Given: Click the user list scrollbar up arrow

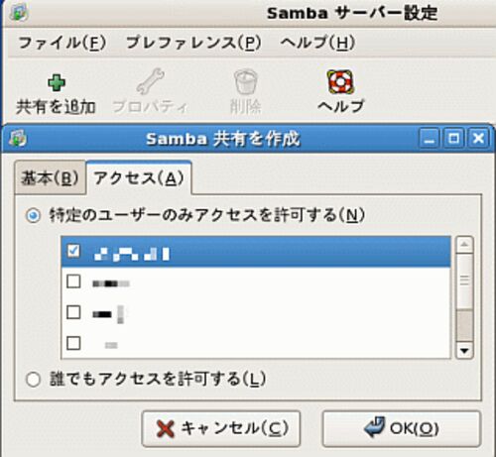Looking at the screenshot, I should coord(464,245).
